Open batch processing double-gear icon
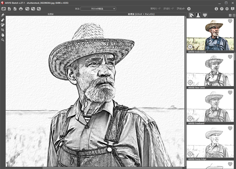Viewport: 236px width, 169px height. [39, 9]
